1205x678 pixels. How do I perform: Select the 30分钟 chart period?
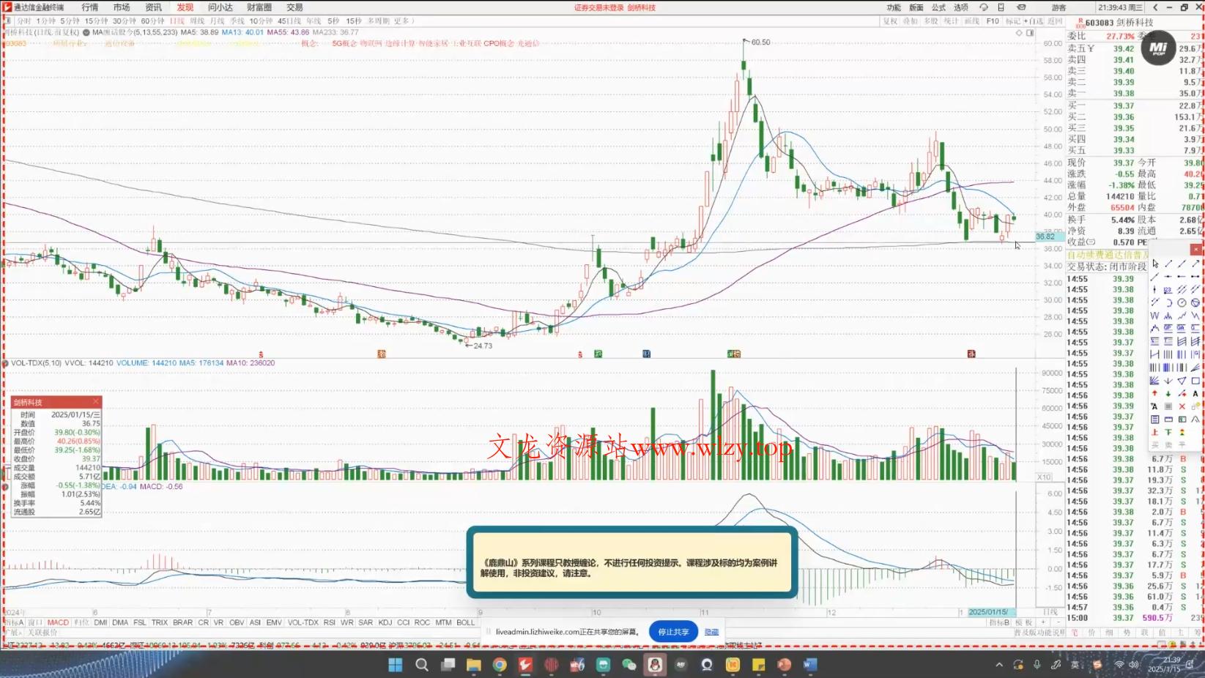tap(124, 21)
